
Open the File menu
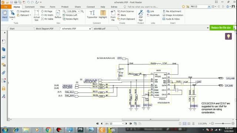tap(6, 7)
